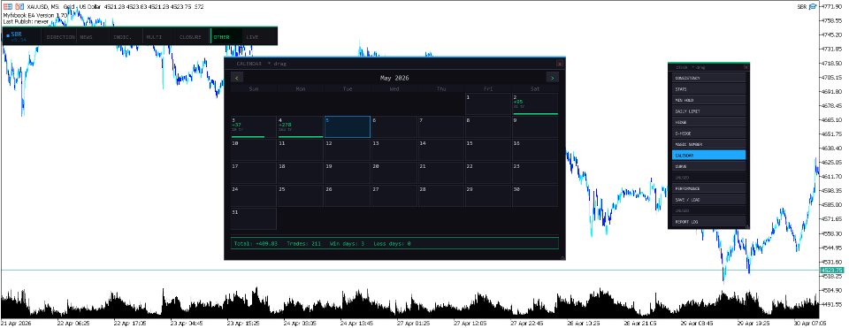Select May 7 on the calendar
This screenshot has height=328, width=849.
(440, 127)
